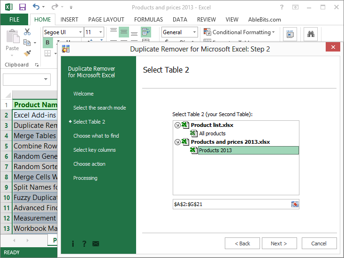Click the Select All corner in worksheet
The height and width of the screenshot is (258, 344).
click(x=8, y=95)
